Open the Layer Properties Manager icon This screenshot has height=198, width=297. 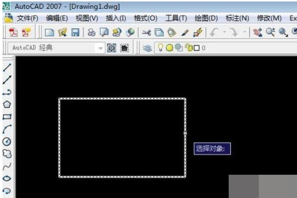(148, 48)
